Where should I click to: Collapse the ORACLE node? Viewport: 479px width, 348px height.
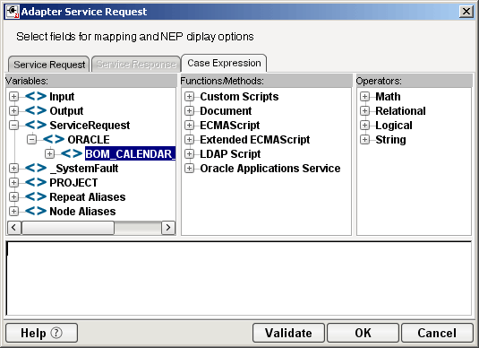pyautogui.click(x=31, y=139)
